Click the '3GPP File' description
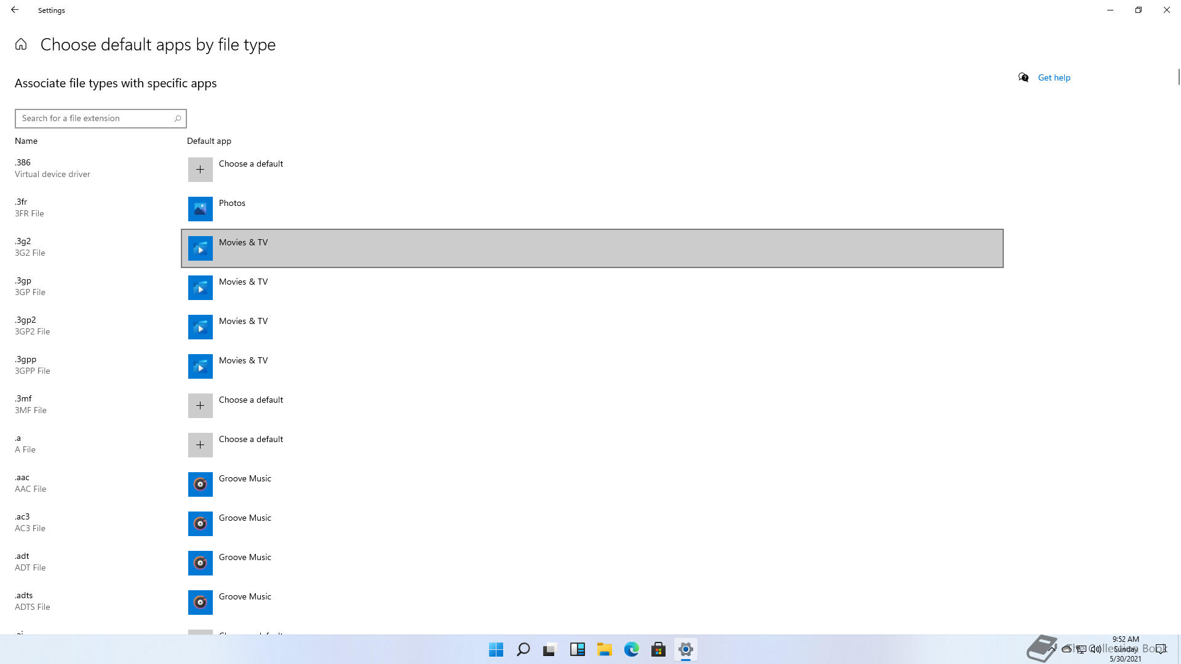The width and height of the screenshot is (1181, 664). [x=33, y=371]
